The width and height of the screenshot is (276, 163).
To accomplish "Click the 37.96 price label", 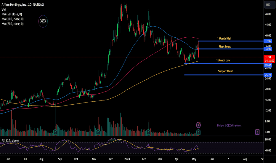I will [x=268, y=41].
